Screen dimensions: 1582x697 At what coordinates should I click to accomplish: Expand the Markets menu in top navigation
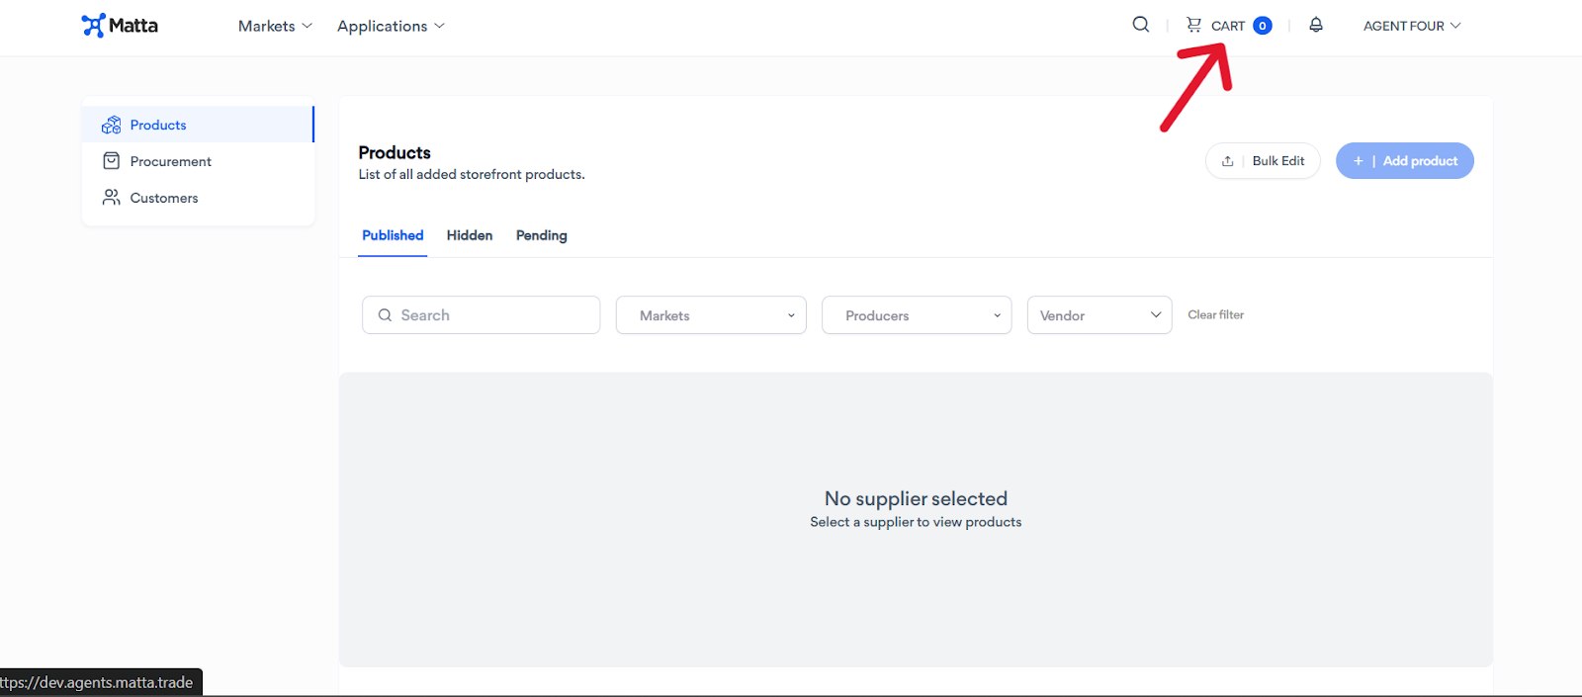point(275,26)
